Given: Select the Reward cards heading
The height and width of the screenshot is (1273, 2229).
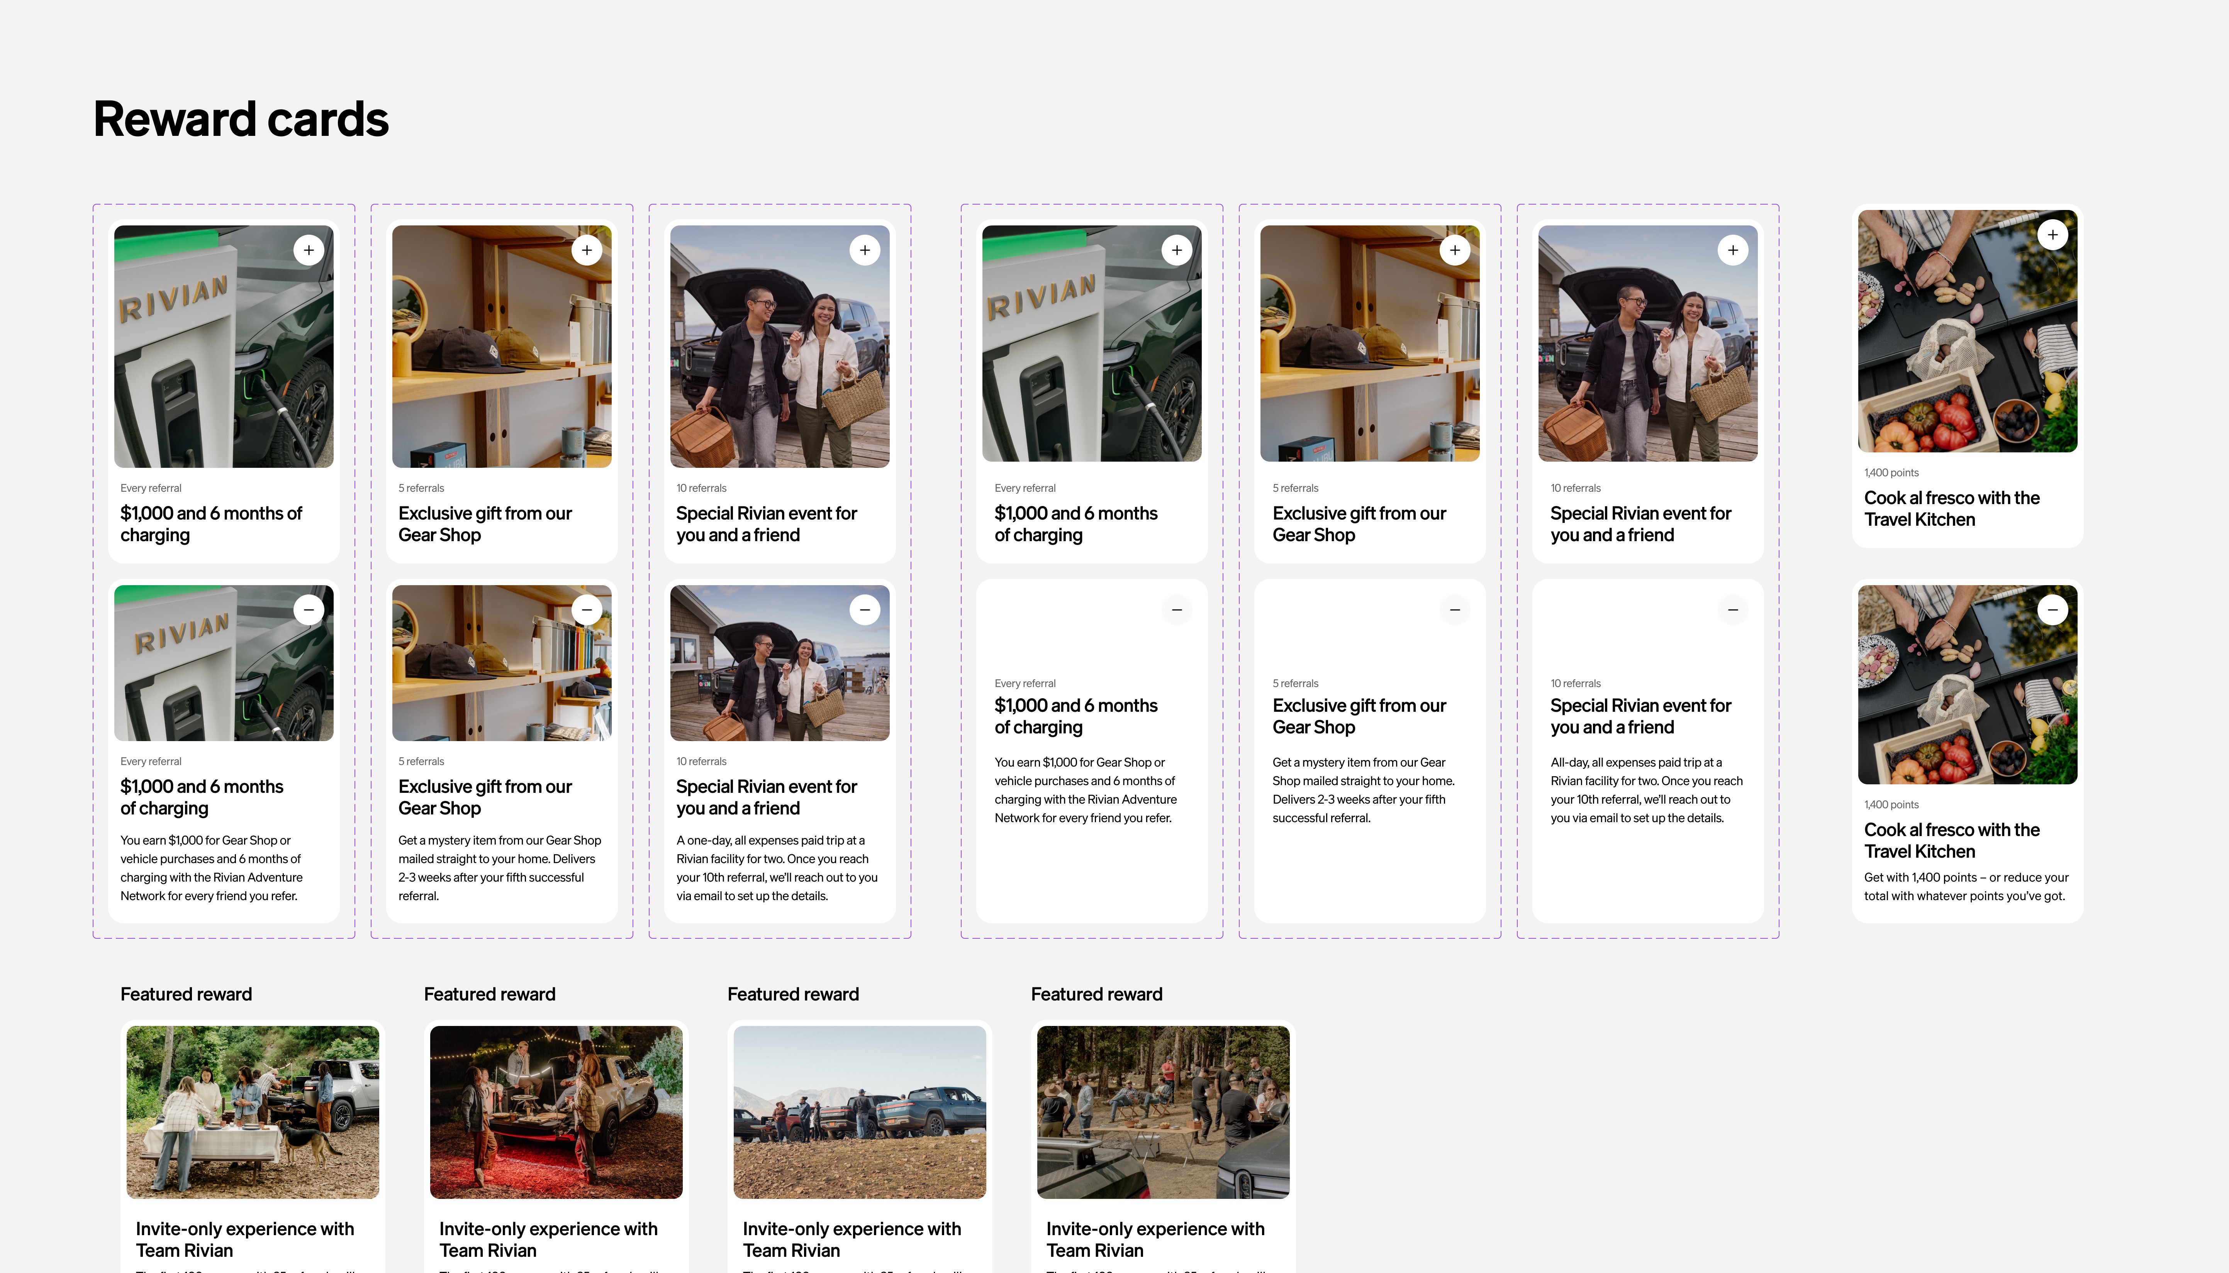Looking at the screenshot, I should (x=241, y=119).
